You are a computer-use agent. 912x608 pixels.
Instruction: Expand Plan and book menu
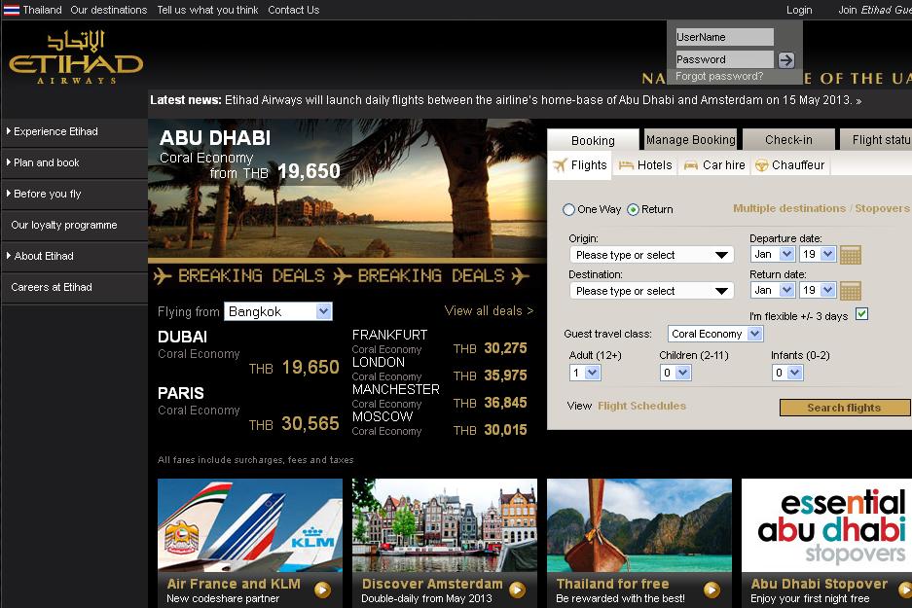point(74,162)
